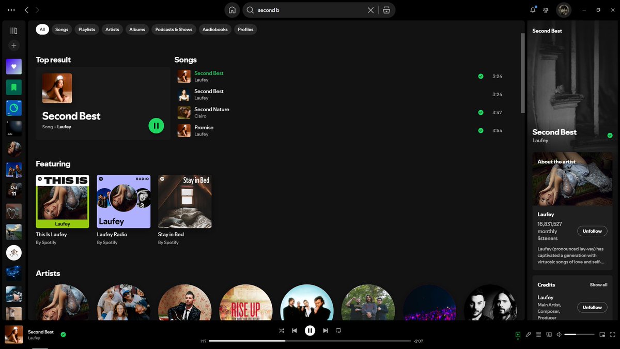This screenshot has height=349, width=620.
Task: Skip to next track
Action: 326,330
